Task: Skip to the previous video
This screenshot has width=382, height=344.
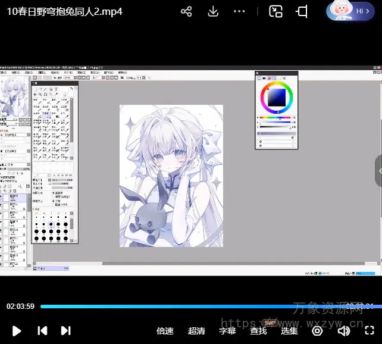Action: pyautogui.click(x=42, y=330)
